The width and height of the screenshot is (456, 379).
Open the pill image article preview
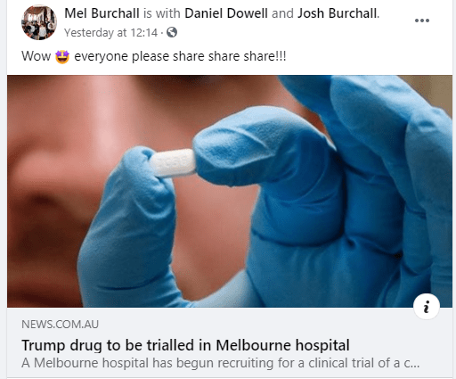tap(230, 191)
